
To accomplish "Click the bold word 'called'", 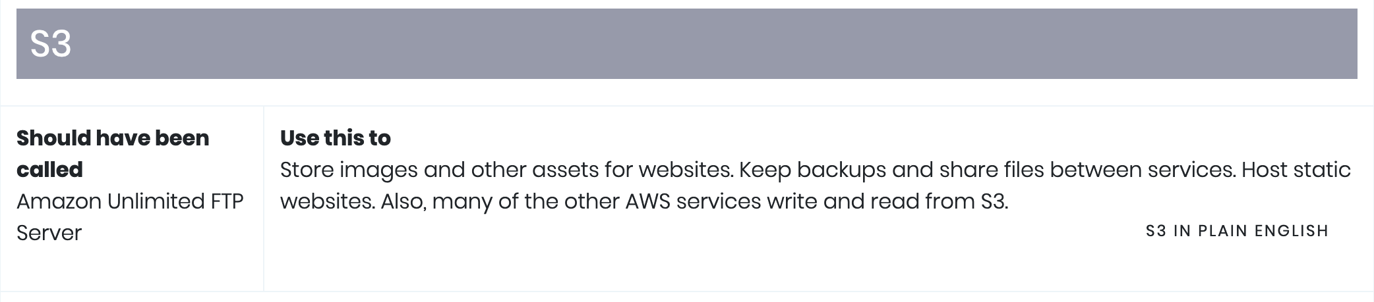I will 49,169.
